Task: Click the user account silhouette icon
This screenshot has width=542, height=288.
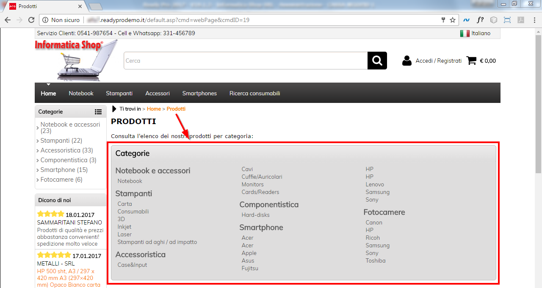Action: pyautogui.click(x=407, y=61)
